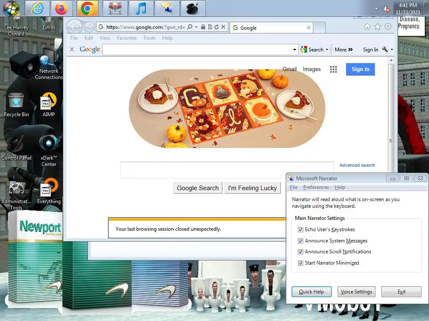Open the Favorites star
The image size is (429, 321).
click(x=377, y=27)
